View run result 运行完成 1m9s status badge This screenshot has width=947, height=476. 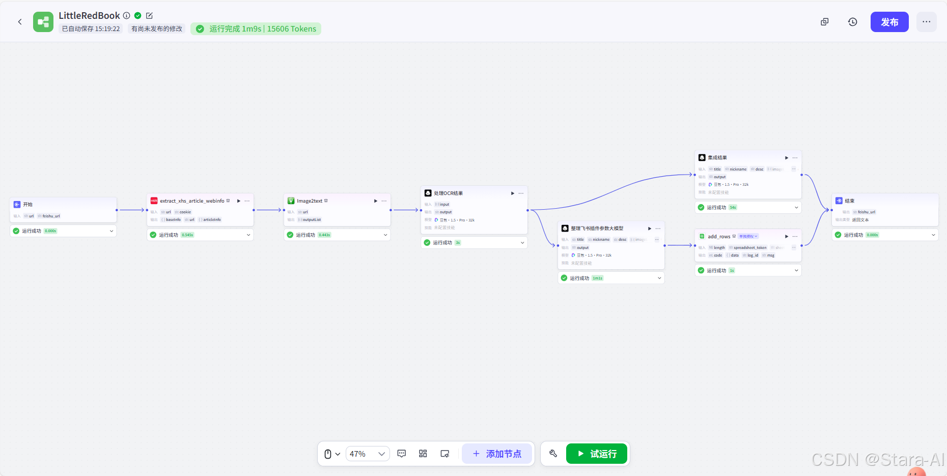[256, 29]
